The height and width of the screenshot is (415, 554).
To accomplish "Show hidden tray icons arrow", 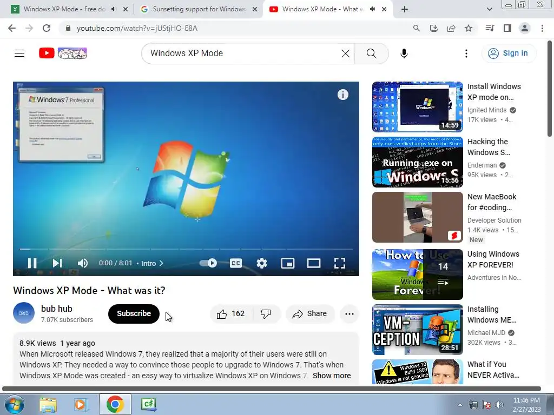I will (460, 405).
